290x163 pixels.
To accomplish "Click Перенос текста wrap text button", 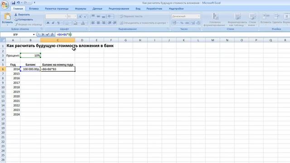I will point(131,16).
